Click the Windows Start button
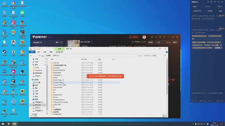This screenshot has width=225, height=126. pos(3,124)
